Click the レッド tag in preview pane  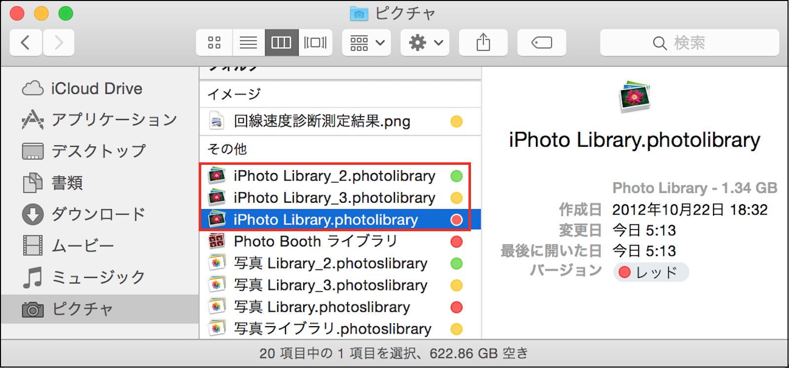coord(651,272)
